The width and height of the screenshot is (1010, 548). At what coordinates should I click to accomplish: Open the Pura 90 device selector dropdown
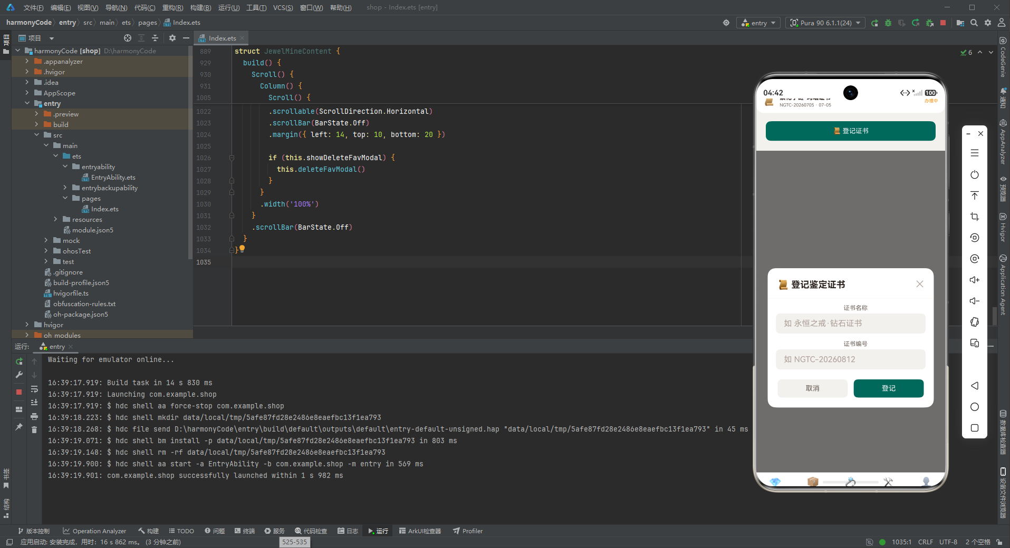click(825, 23)
